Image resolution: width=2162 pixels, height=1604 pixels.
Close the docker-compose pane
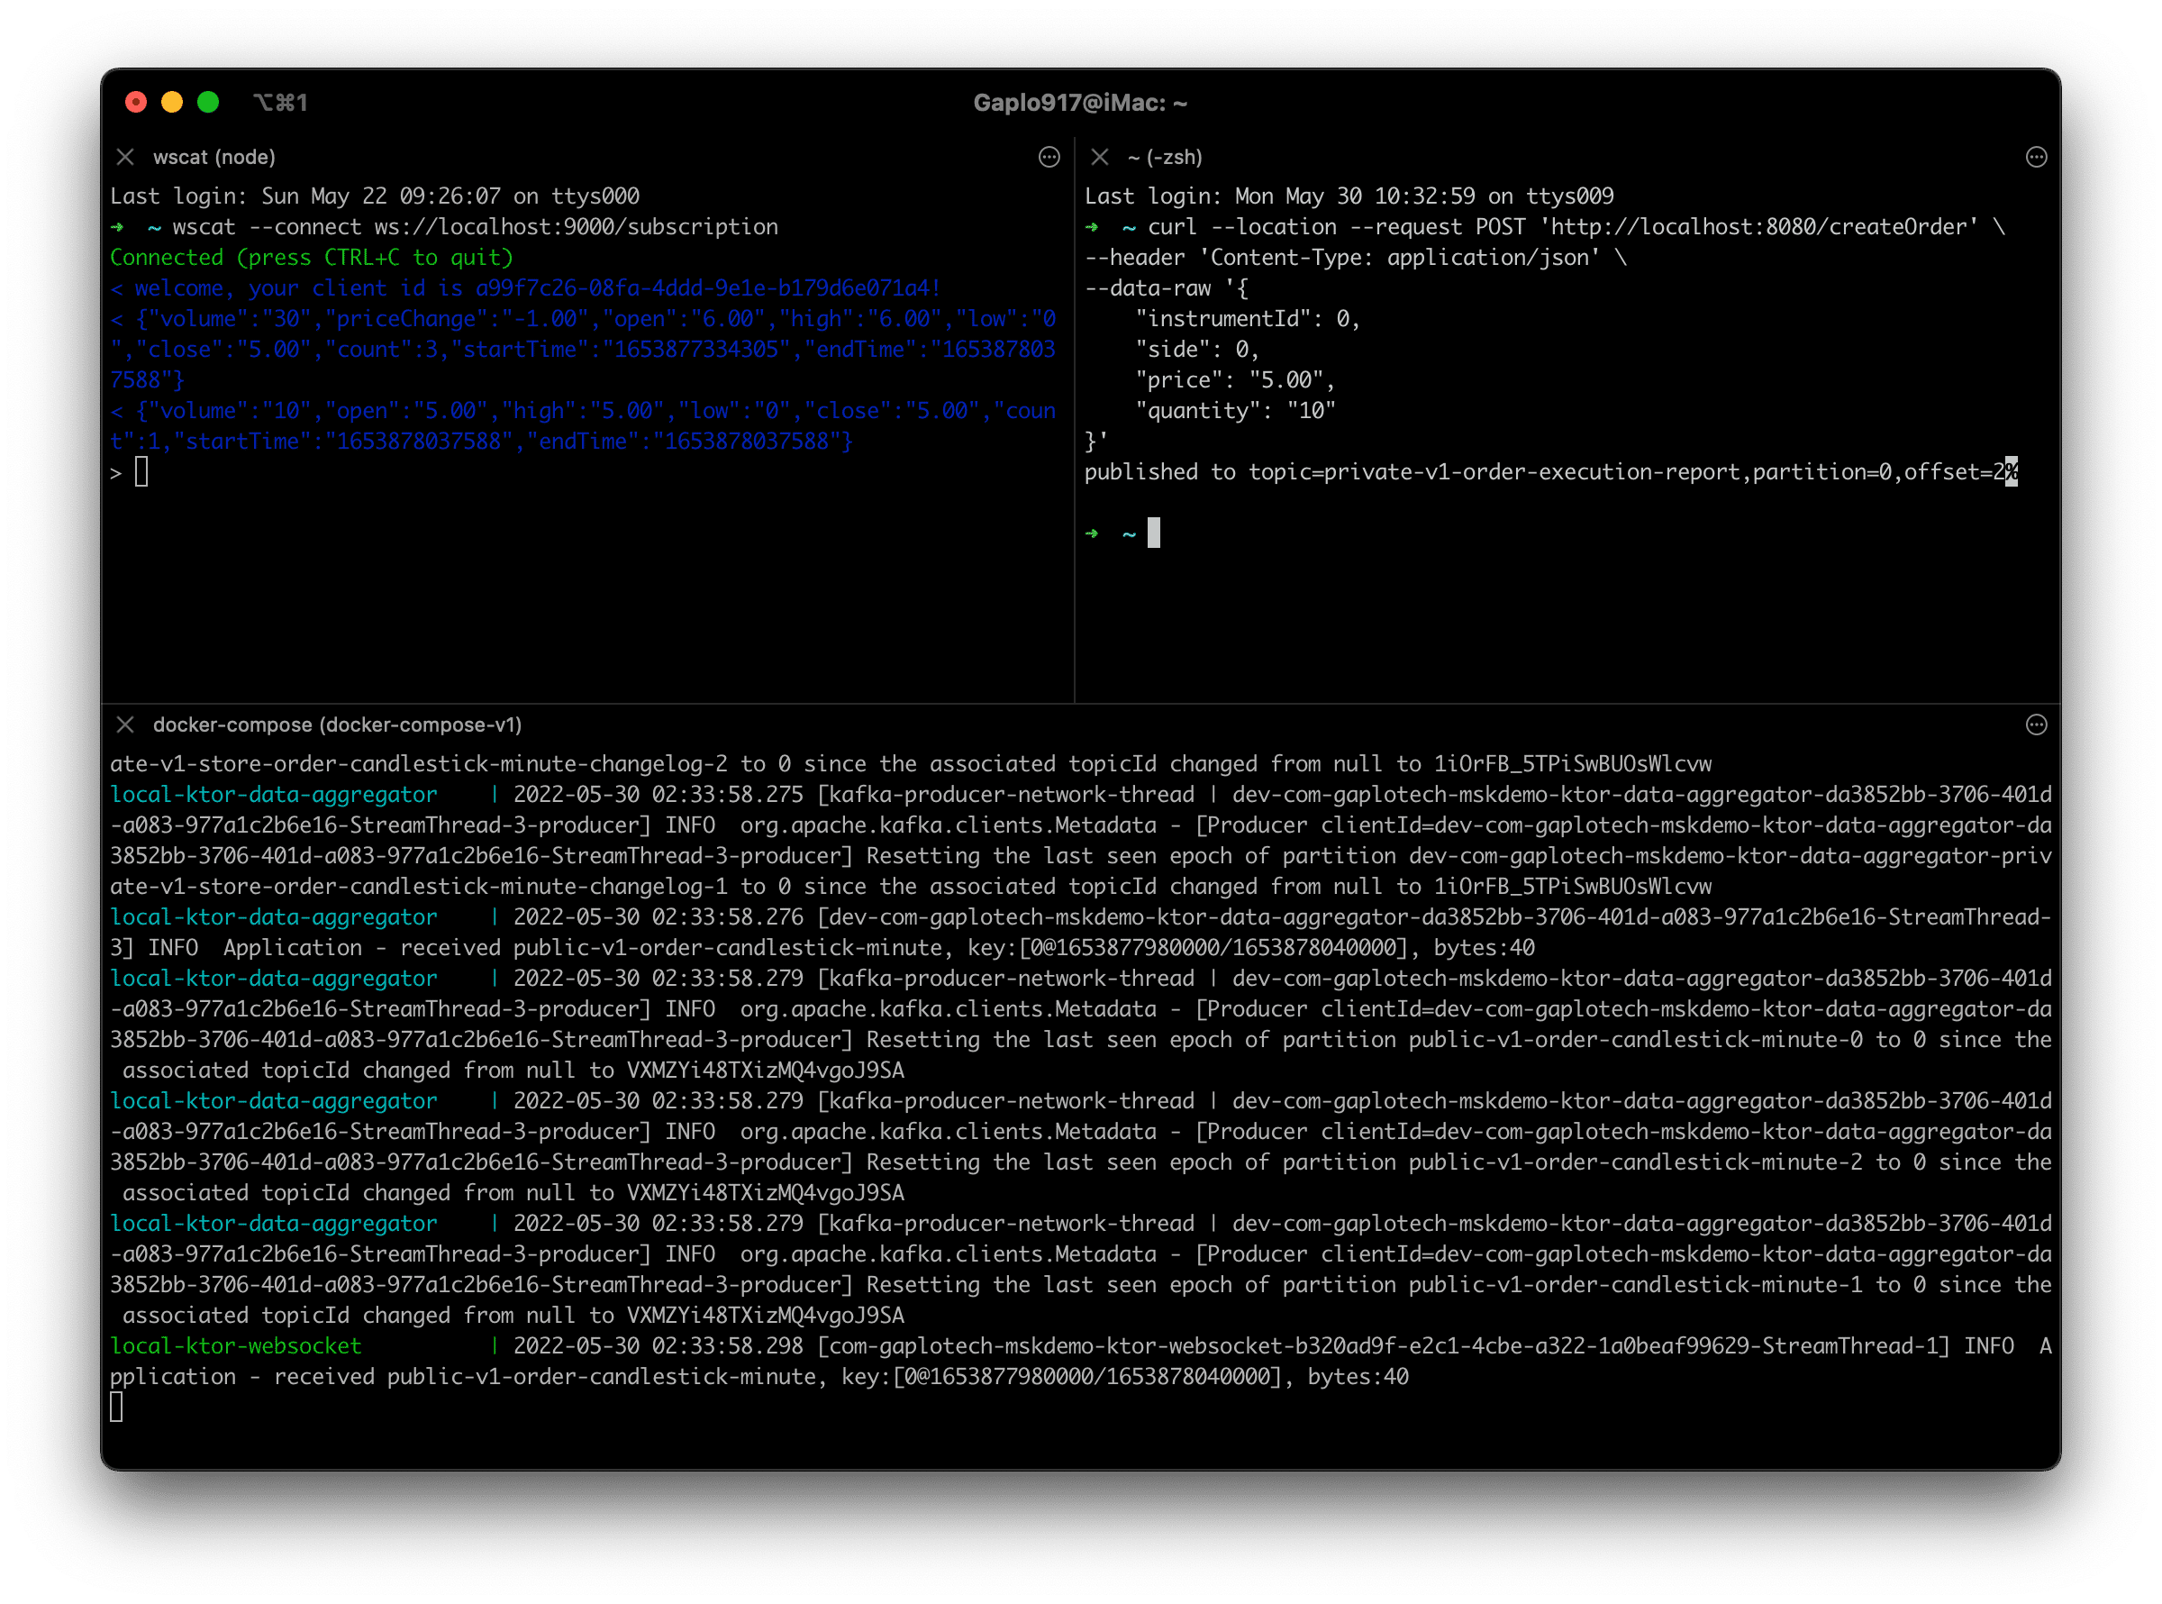(x=125, y=725)
